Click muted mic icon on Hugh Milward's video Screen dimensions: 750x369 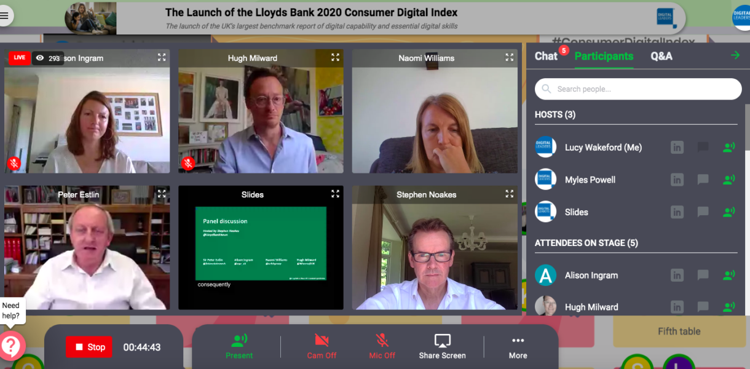188,163
